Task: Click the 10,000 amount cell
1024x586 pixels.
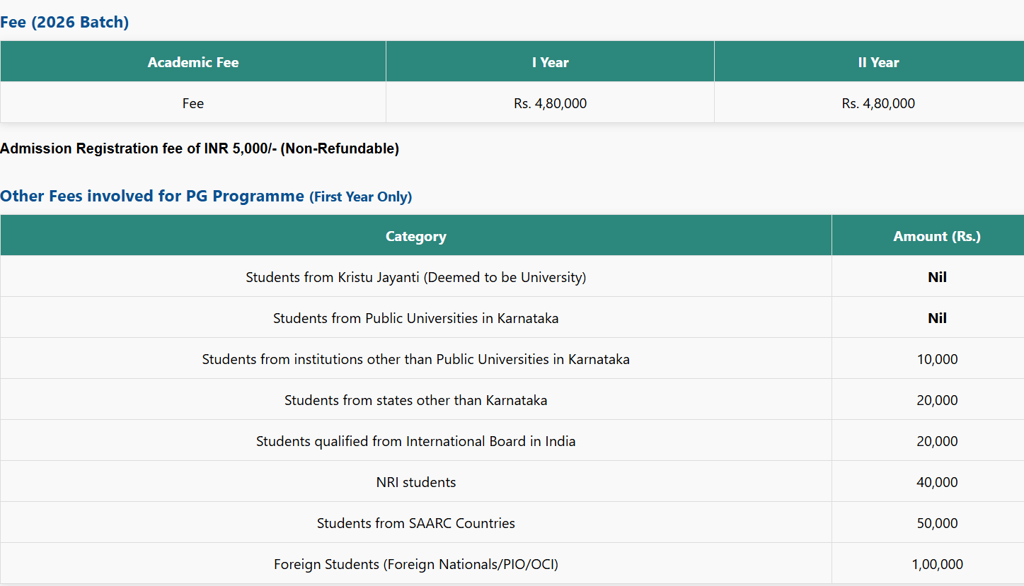Action: 936,359
